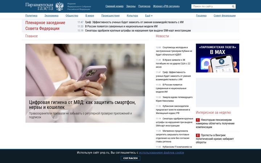Image resolution: width=261 pixels, height=163 pixels.
Task: Open sidebar news В России появятся суверенные
Action: click(171, 88)
